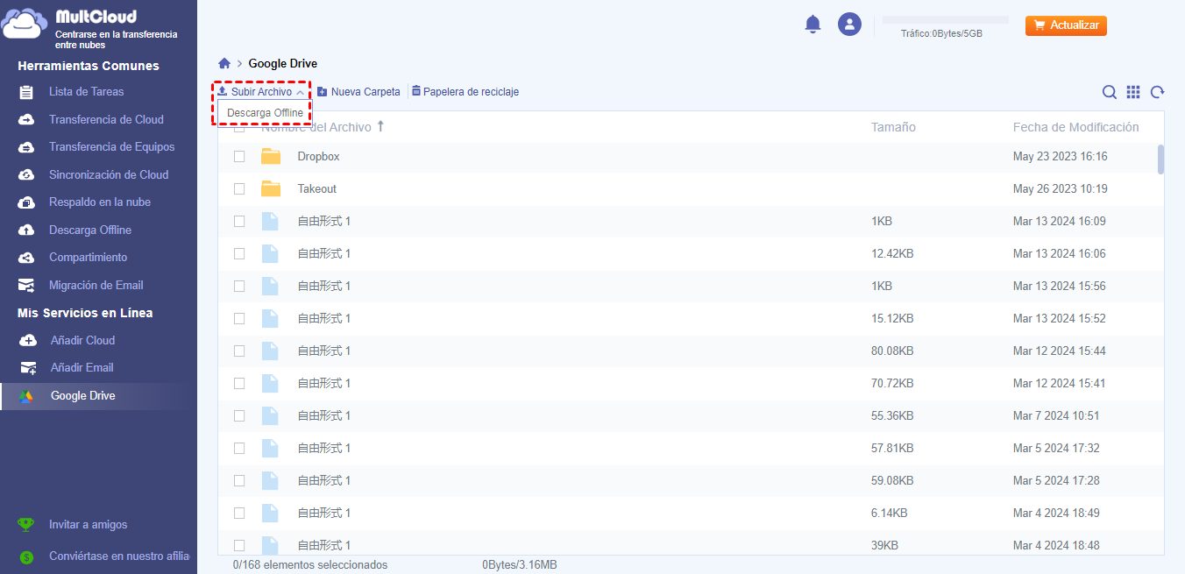Click the file list vertical scrollbar
Image resolution: width=1185 pixels, height=574 pixels.
point(1160,159)
